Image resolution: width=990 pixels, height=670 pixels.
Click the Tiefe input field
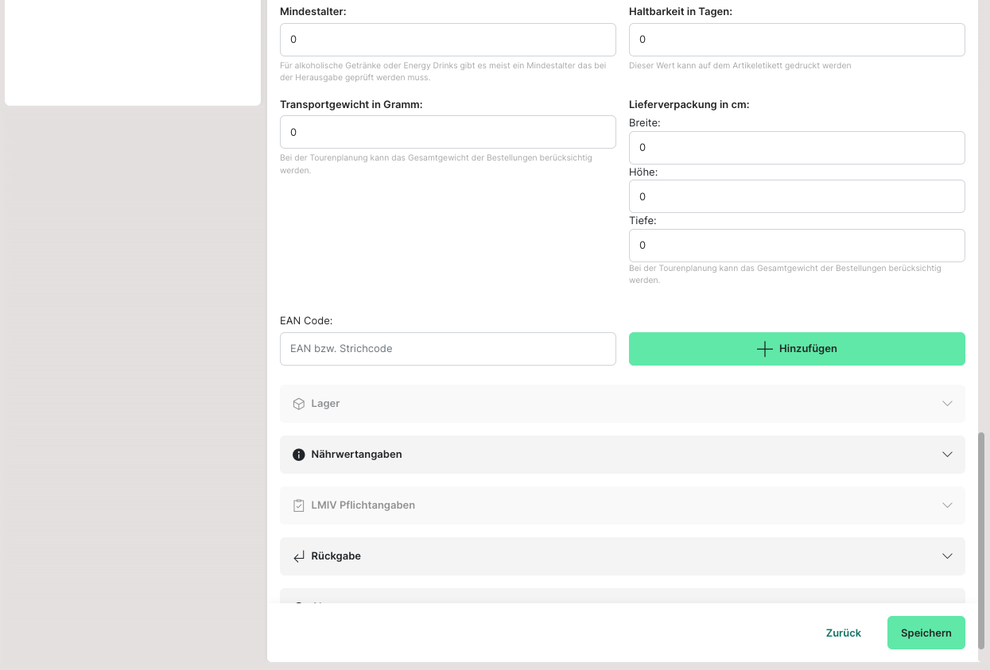click(797, 246)
